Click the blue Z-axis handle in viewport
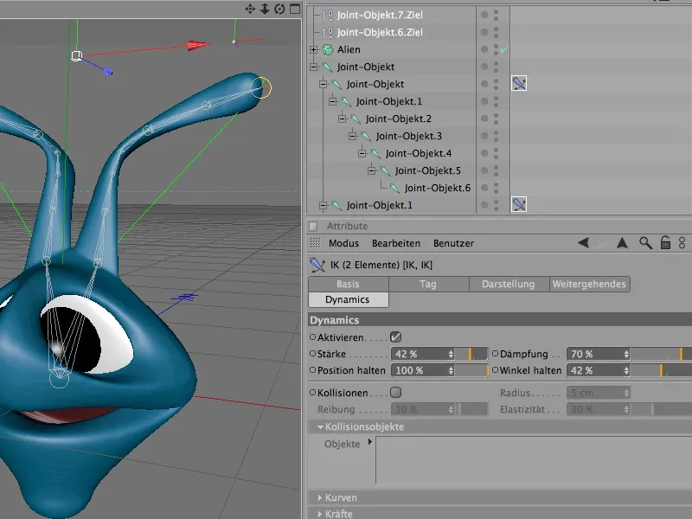The image size is (692, 519). click(109, 72)
